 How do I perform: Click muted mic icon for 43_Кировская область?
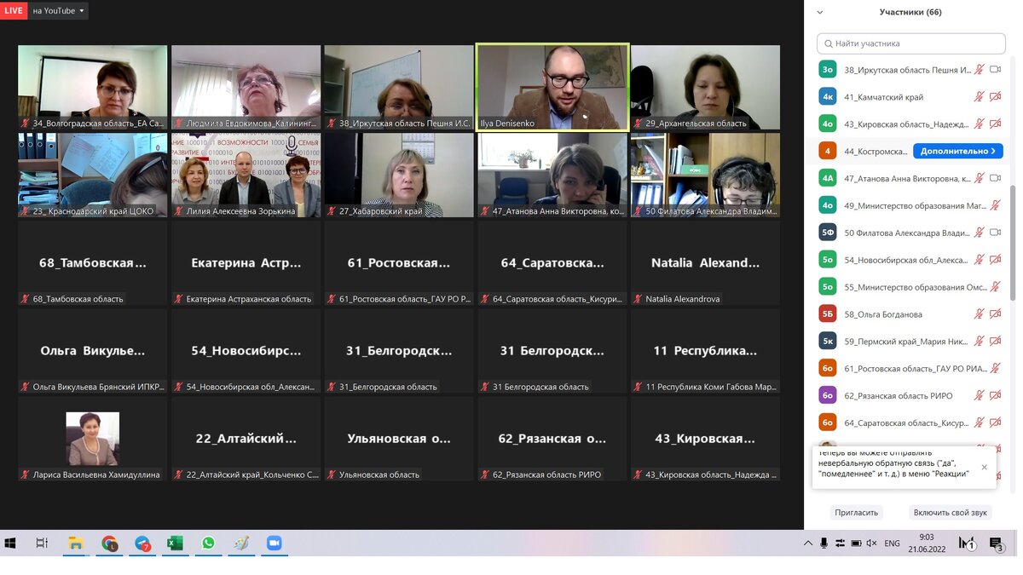[980, 124]
